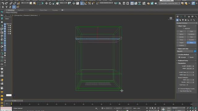The image size is (198, 111).
Task: Switch to the Freeform ribbon tab
Action: (x=21, y=10)
